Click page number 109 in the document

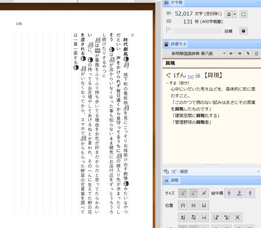point(19,24)
